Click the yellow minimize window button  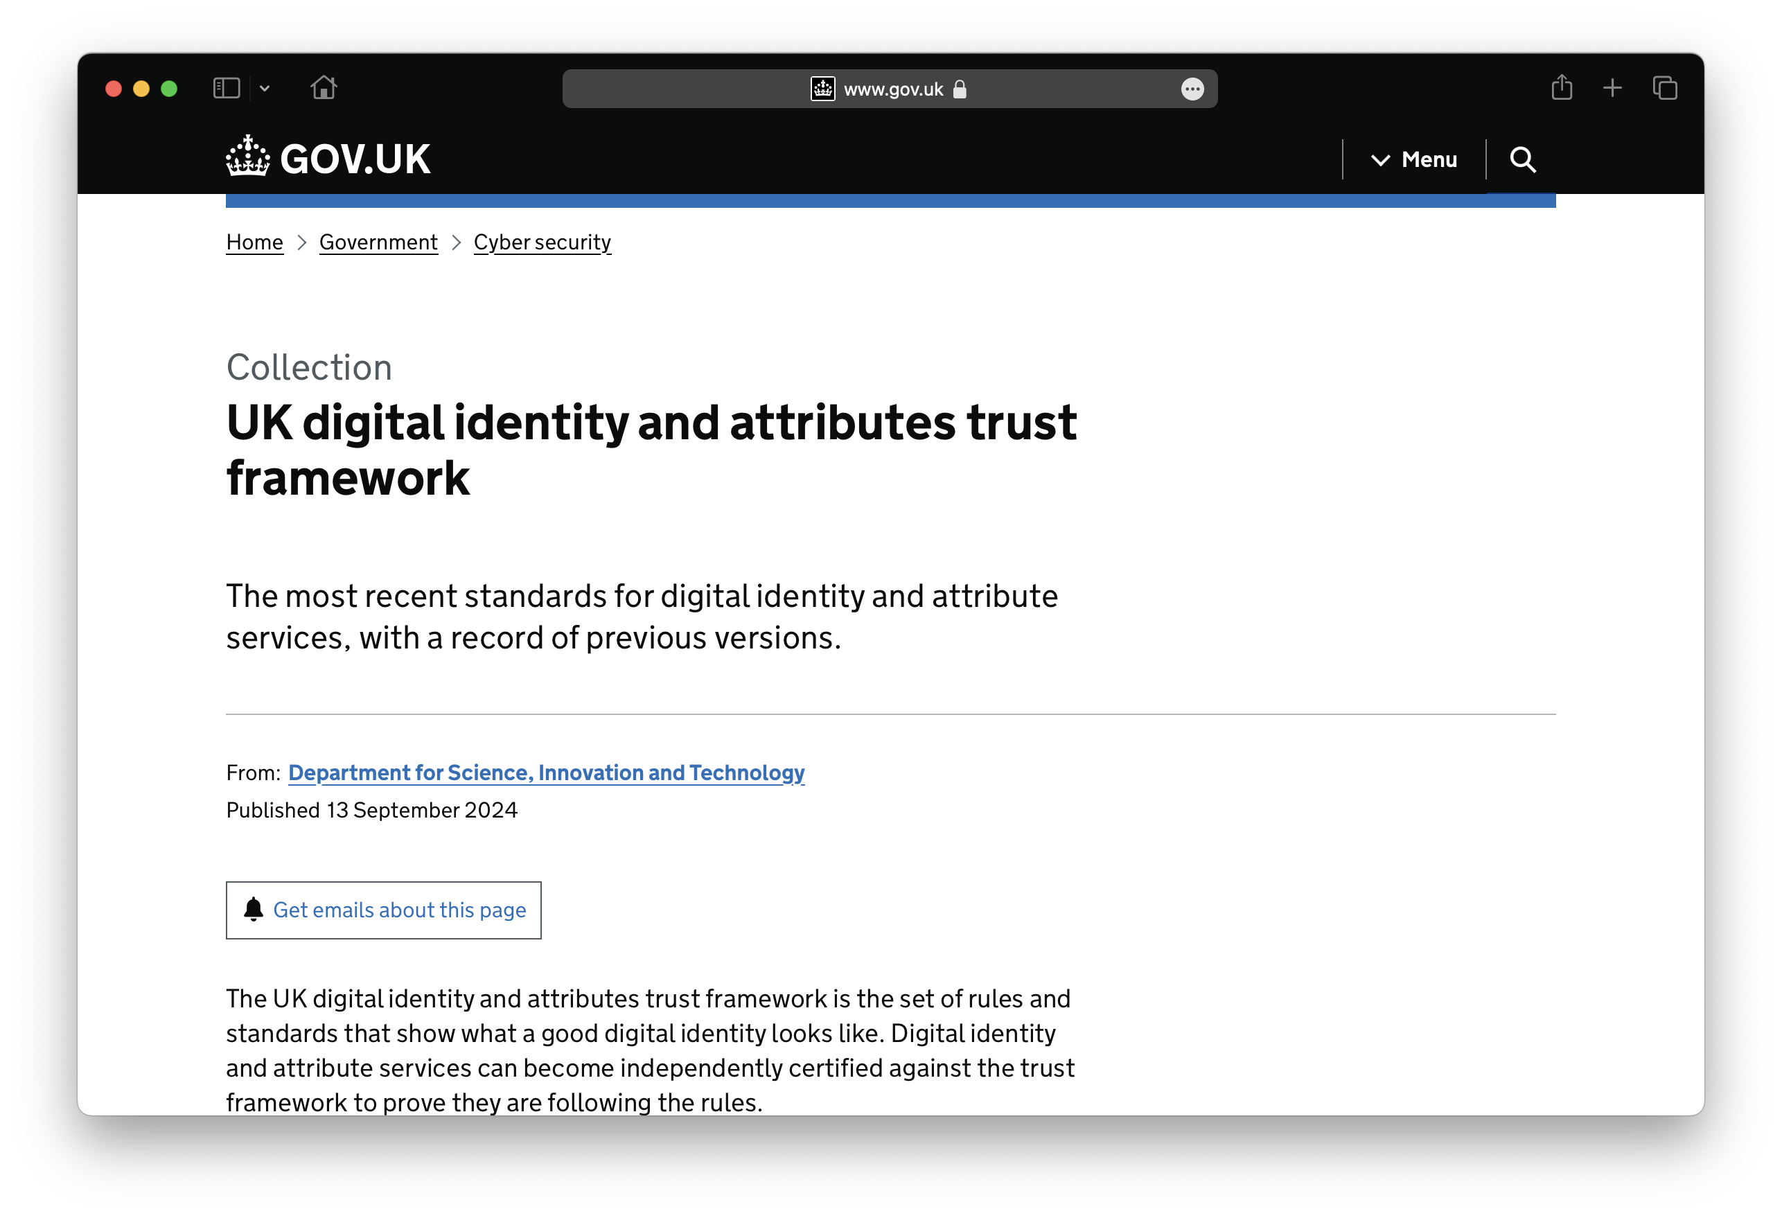point(141,89)
